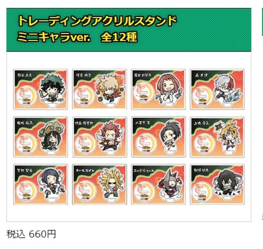Select the All Might acrylic stand

point(99,184)
